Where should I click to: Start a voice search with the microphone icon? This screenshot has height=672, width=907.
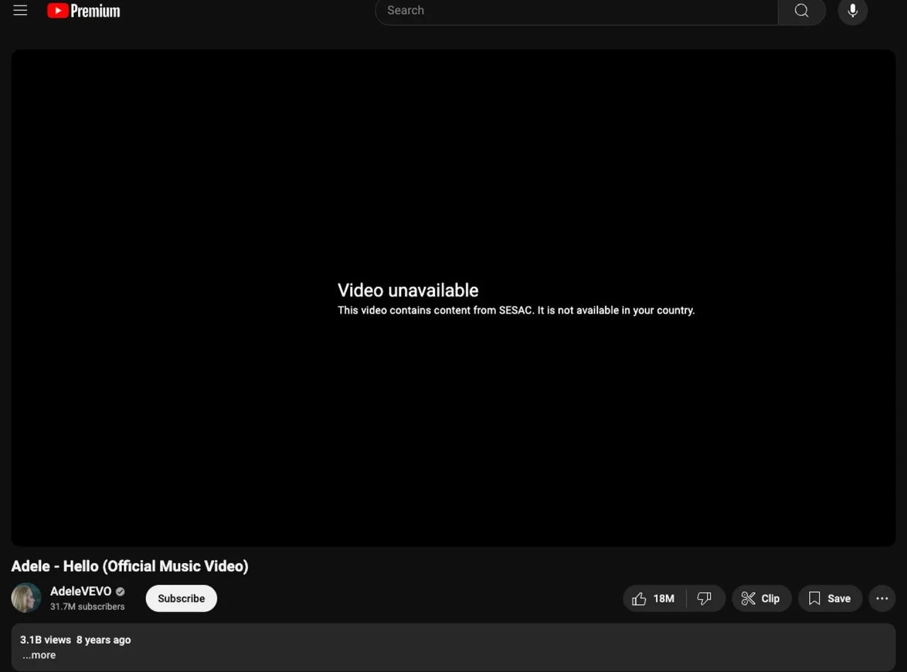tap(852, 11)
